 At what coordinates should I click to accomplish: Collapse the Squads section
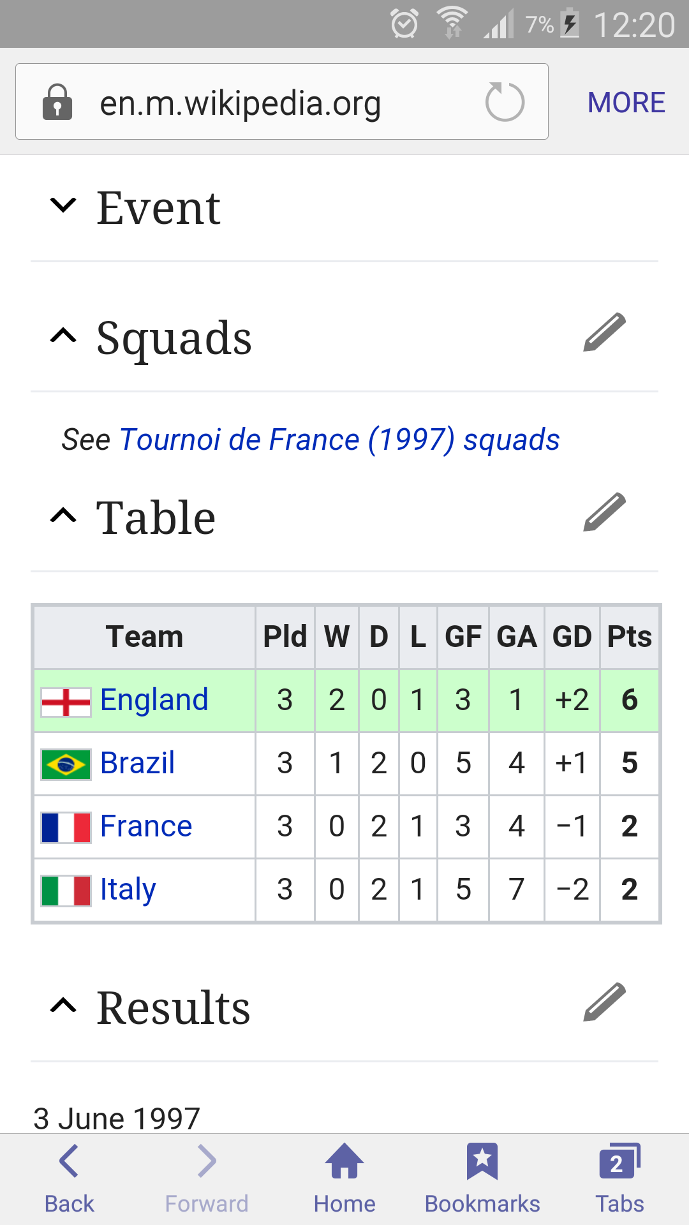(x=63, y=336)
